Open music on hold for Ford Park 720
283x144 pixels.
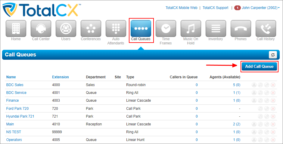(x=260, y=109)
